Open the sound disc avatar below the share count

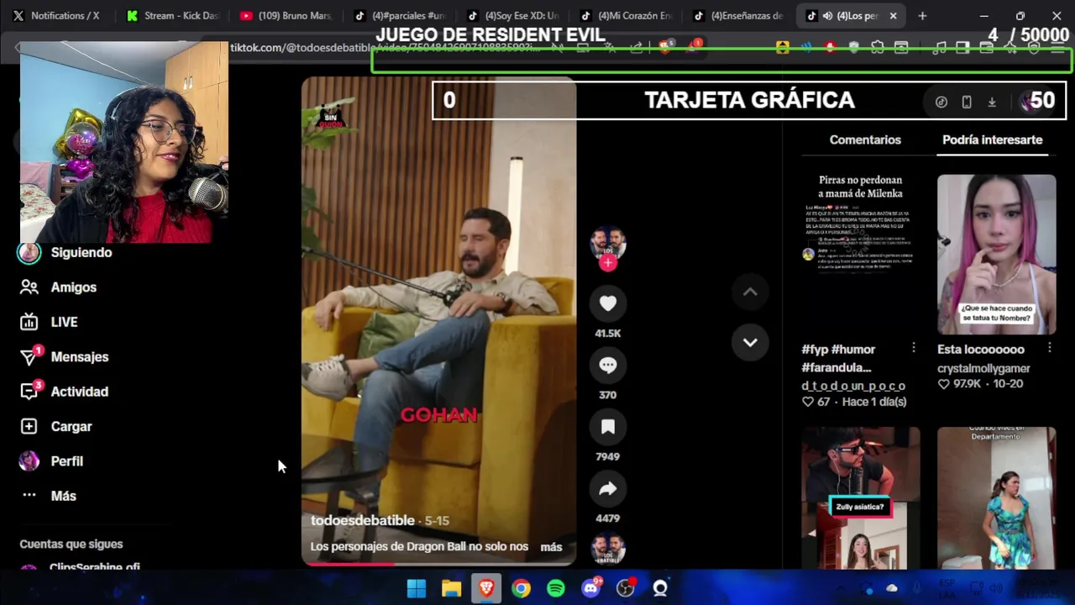coord(608,549)
